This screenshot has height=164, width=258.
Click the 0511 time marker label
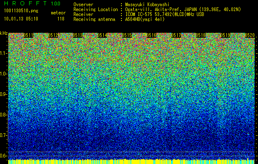[x=28, y=35]
